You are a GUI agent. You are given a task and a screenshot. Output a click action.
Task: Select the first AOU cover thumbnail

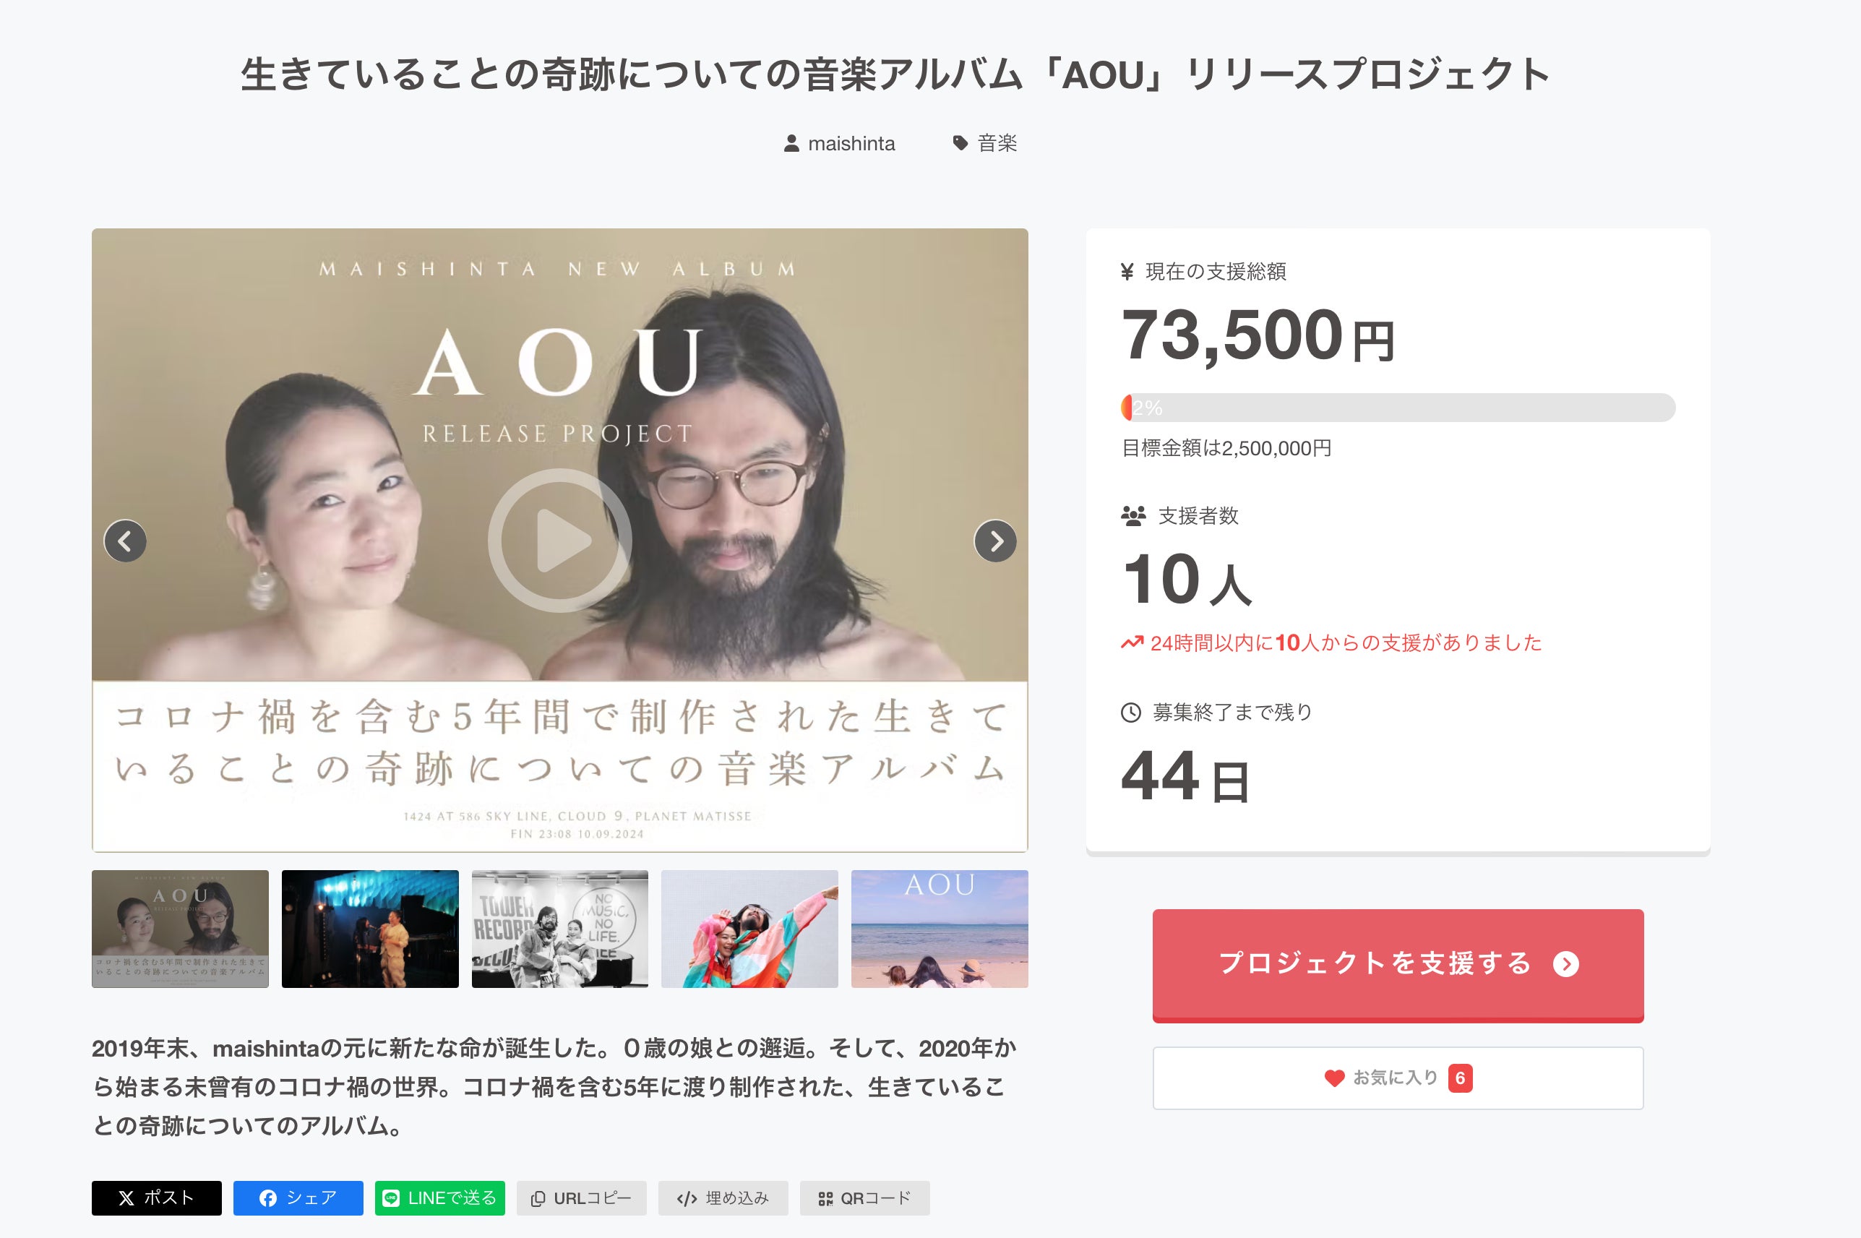tap(180, 929)
